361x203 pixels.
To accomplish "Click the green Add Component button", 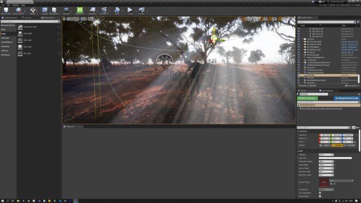I will [307, 98].
